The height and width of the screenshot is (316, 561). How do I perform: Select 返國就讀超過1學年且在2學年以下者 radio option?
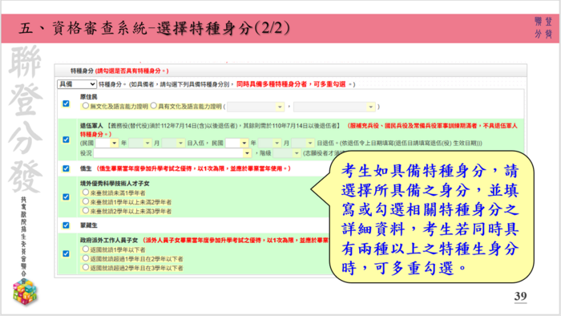85,258
